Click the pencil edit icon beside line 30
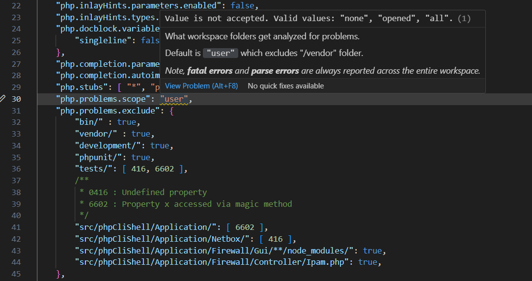 tap(3, 99)
